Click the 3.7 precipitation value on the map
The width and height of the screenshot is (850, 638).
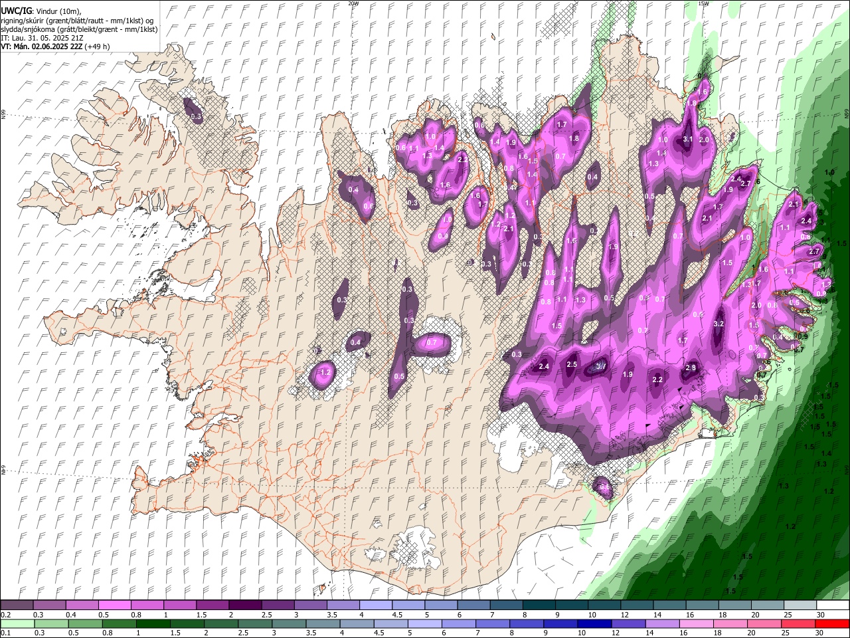pyautogui.click(x=602, y=366)
